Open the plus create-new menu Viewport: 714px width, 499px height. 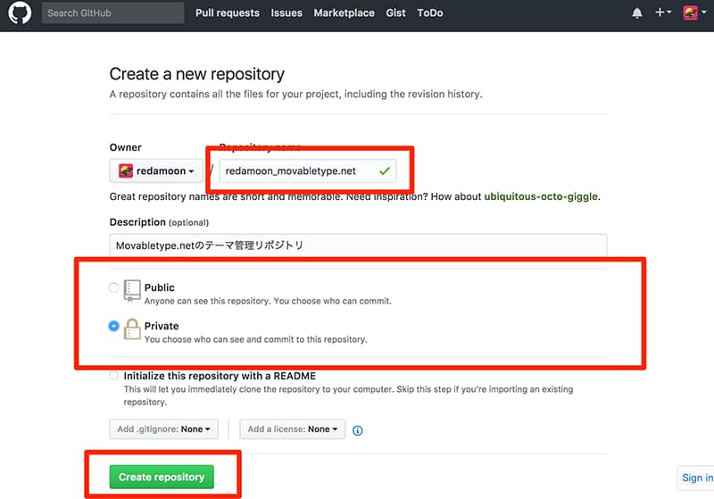coord(663,13)
